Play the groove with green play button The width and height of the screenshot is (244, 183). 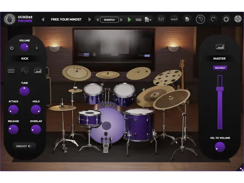(129, 20)
